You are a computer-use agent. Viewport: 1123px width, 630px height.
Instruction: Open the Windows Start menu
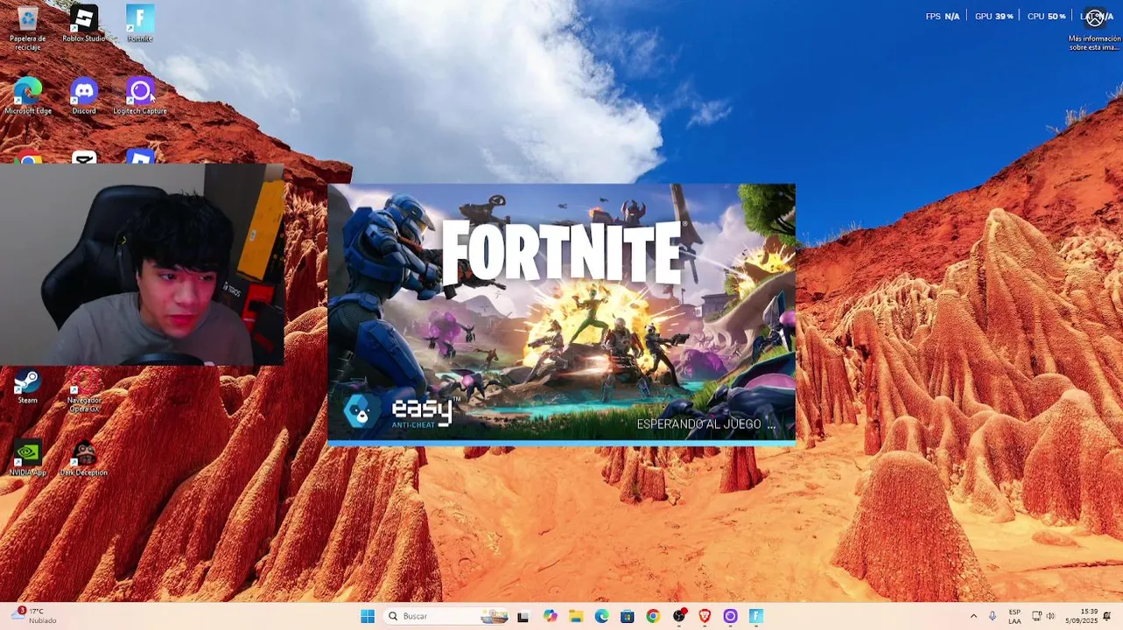(x=368, y=616)
